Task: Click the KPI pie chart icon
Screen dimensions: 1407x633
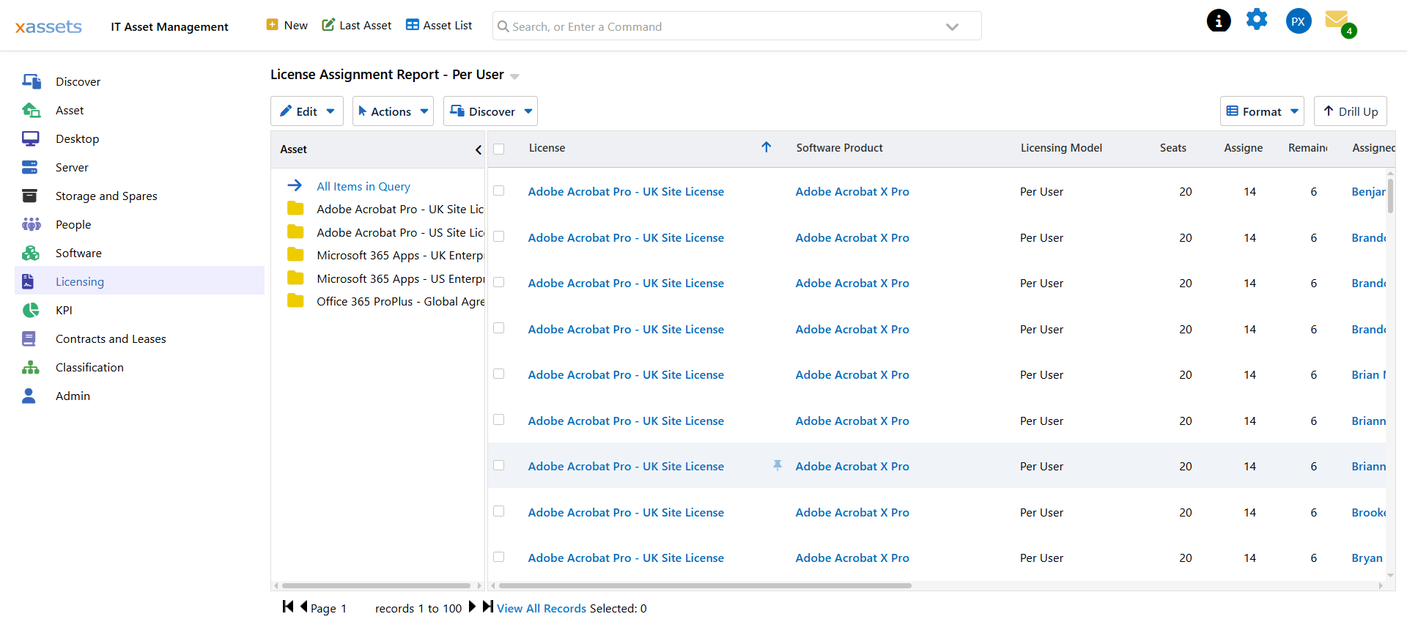Action: pyautogui.click(x=30, y=310)
